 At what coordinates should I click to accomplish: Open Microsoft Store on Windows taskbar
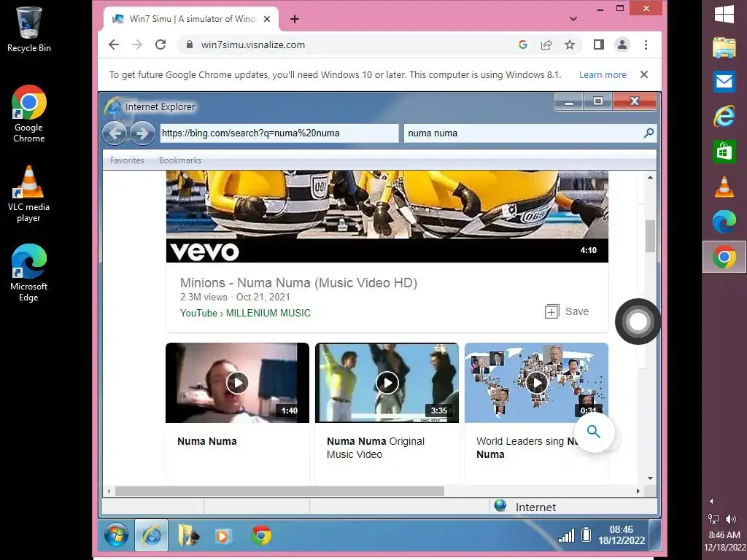point(724,152)
